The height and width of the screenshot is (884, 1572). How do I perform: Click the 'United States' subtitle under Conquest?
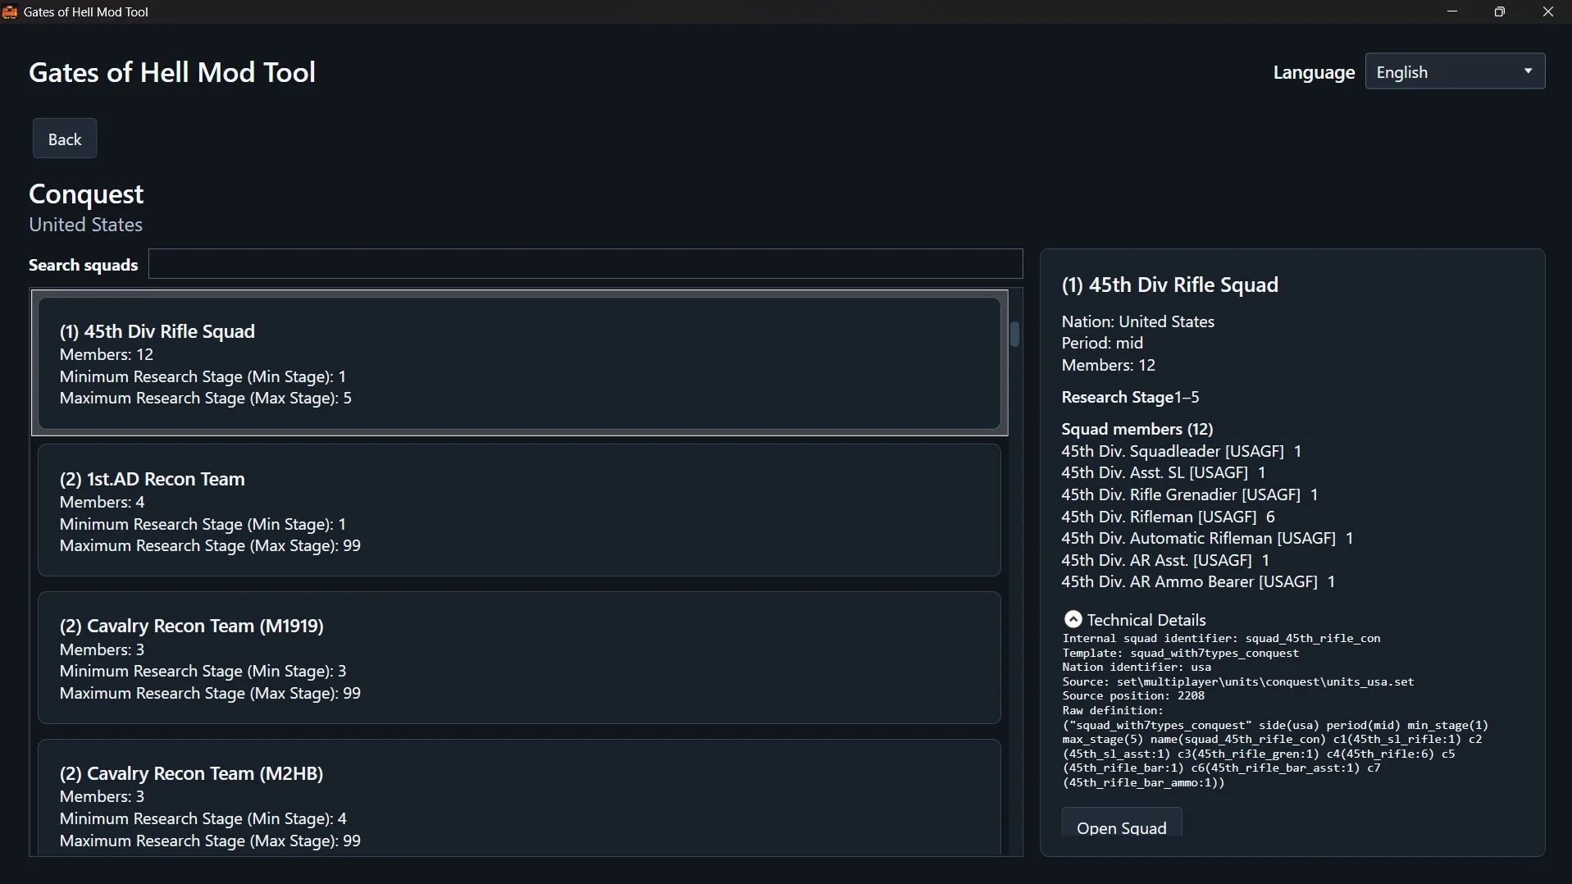click(x=85, y=225)
